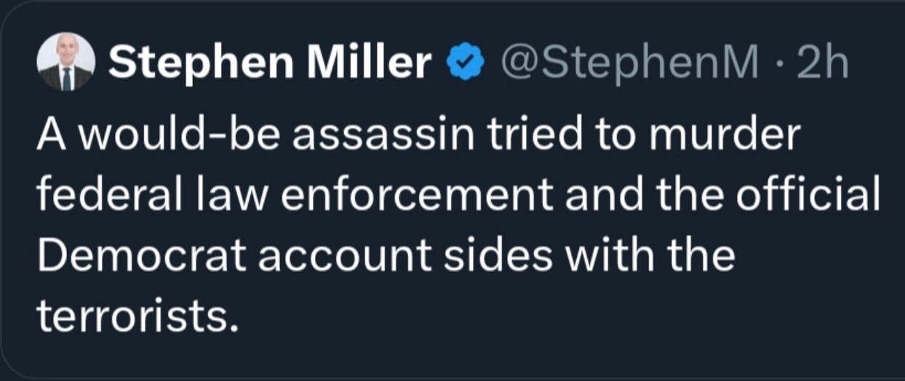Screen dimensions: 905x381
Task: Open the Stephen Miller display name
Action: pyautogui.click(x=270, y=63)
